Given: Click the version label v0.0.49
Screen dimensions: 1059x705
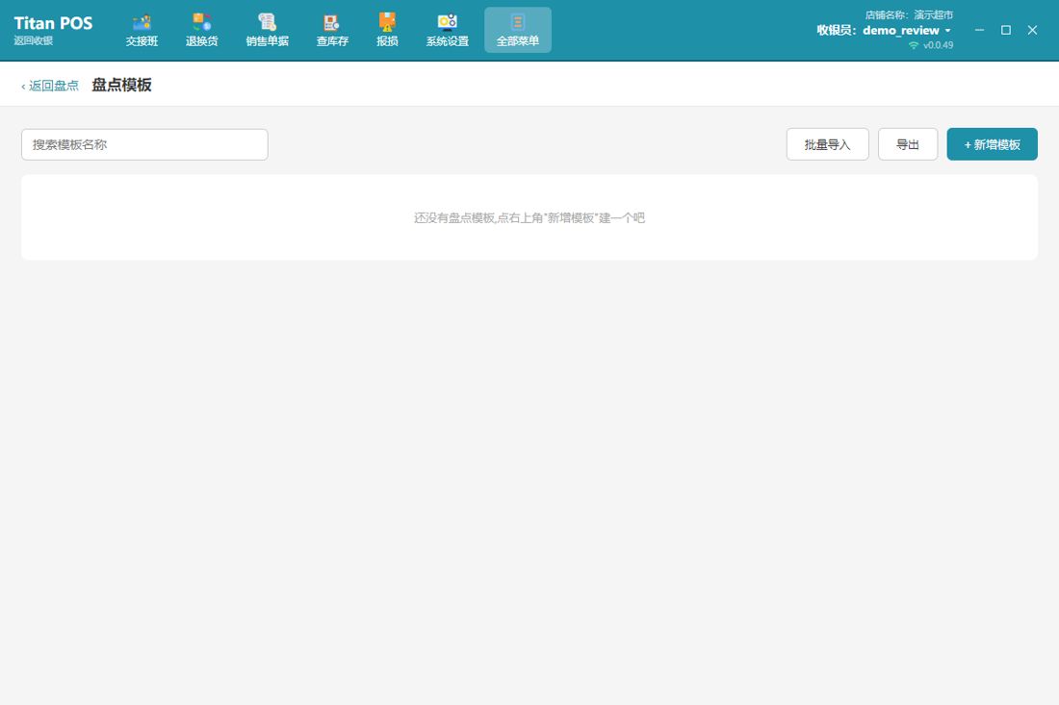Looking at the screenshot, I should tap(938, 45).
